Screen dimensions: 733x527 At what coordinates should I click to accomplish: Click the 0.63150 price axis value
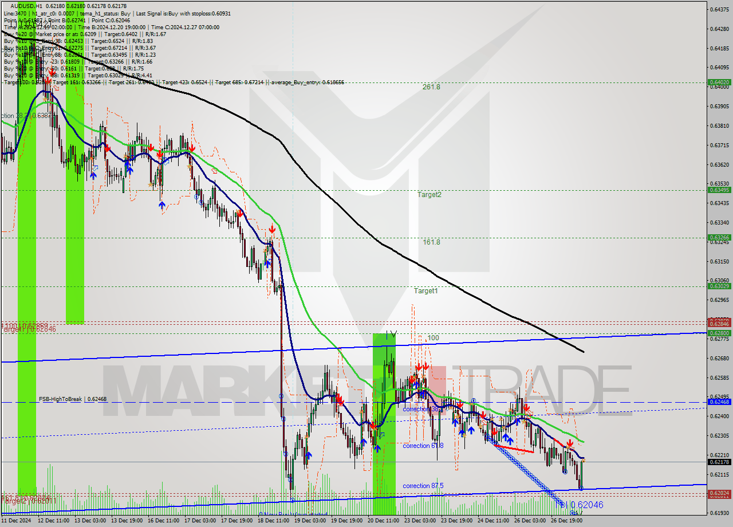coord(720,261)
